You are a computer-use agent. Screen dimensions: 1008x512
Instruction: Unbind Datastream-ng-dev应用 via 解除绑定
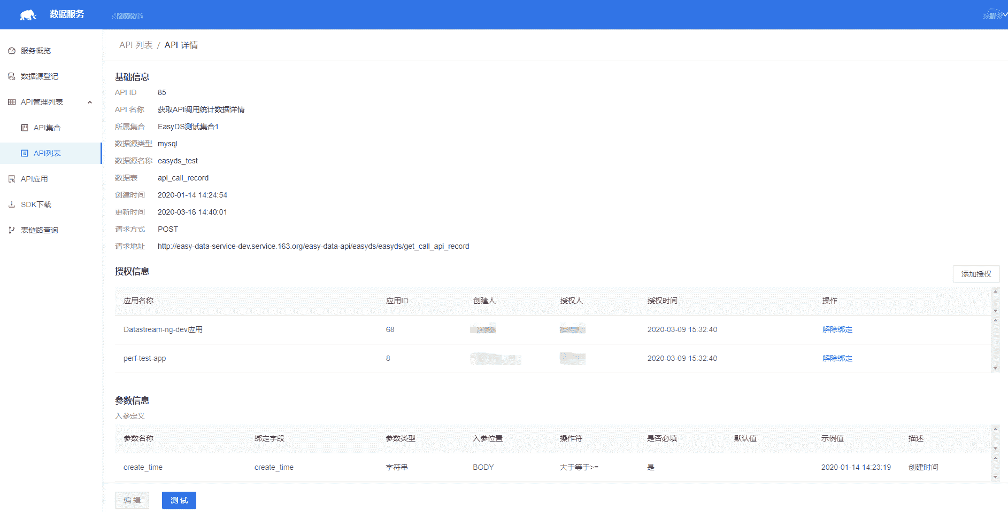(x=837, y=329)
